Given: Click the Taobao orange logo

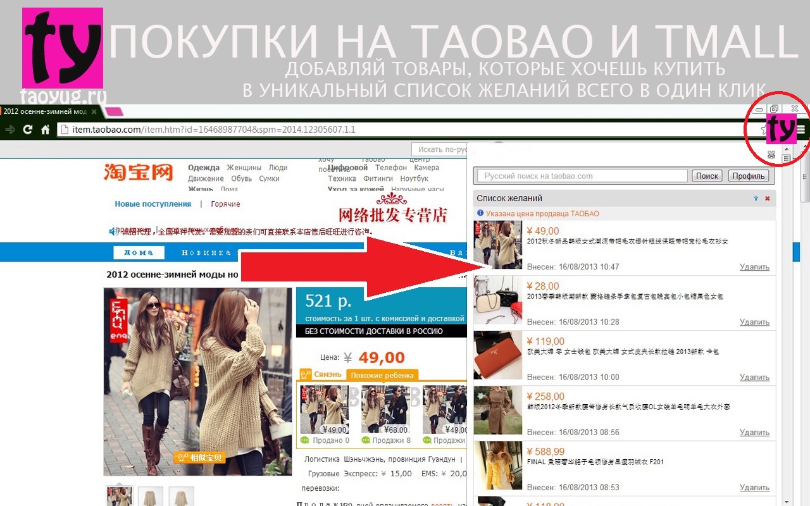Looking at the screenshot, I should click(139, 172).
